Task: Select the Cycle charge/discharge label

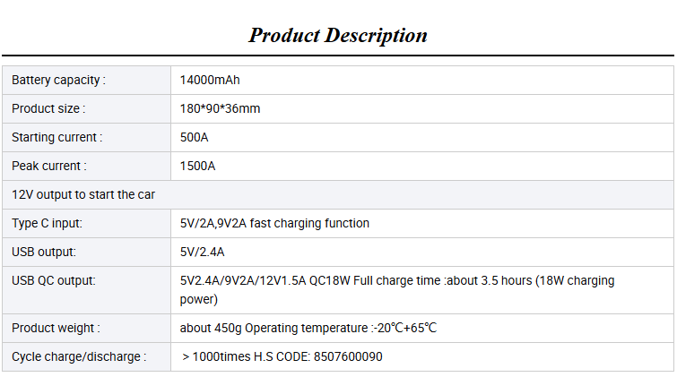Action: [x=79, y=357]
